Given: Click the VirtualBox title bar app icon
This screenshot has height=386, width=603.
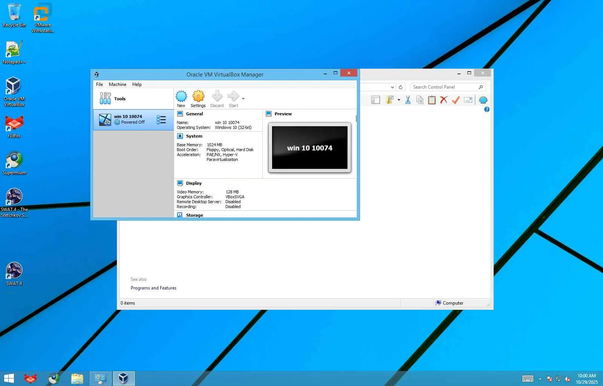Looking at the screenshot, I should click(x=96, y=74).
